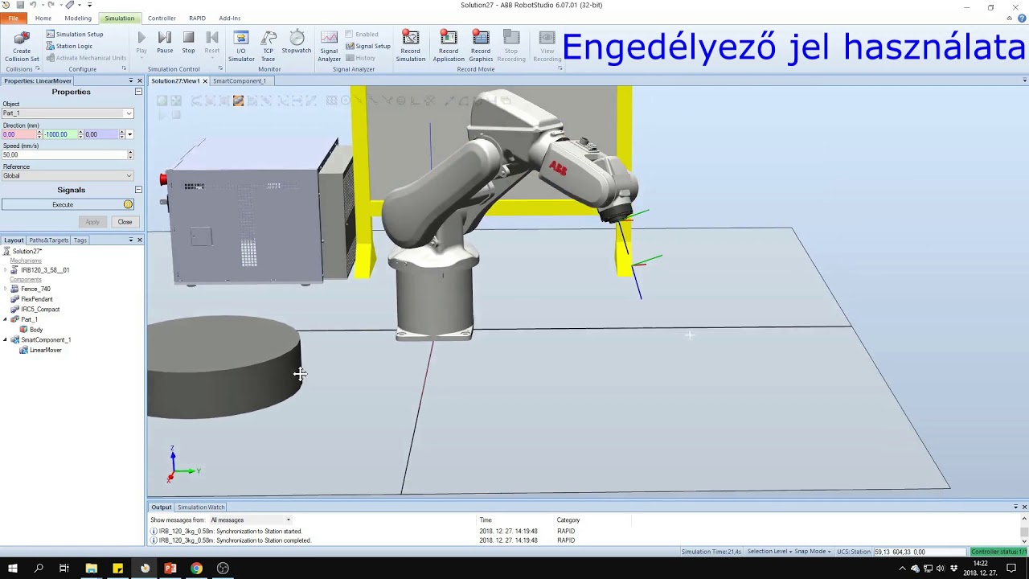Click the Close button in Properties
This screenshot has height=579, width=1029.
click(x=125, y=222)
